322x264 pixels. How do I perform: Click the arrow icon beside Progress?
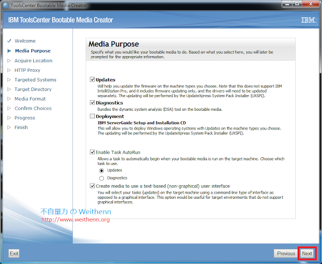click(9, 118)
